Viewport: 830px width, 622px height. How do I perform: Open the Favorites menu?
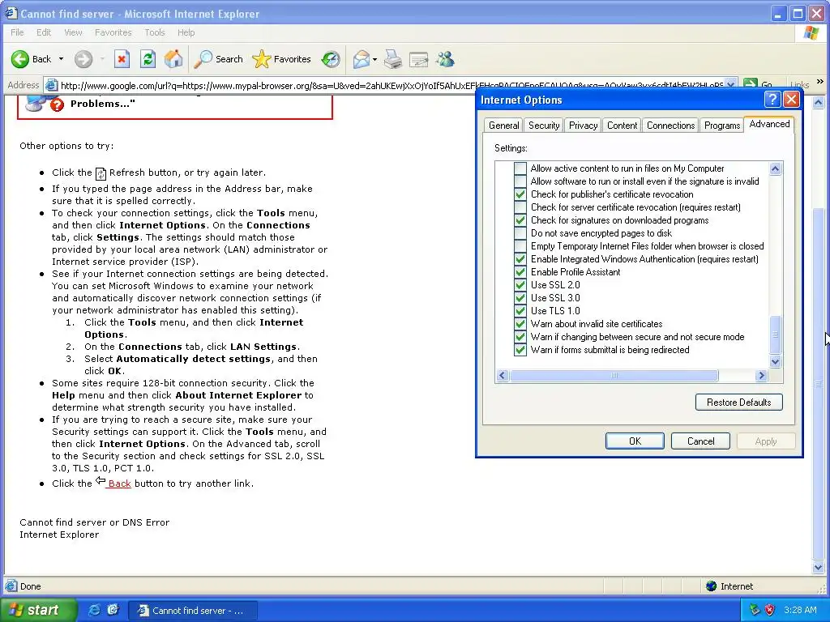pos(113,32)
